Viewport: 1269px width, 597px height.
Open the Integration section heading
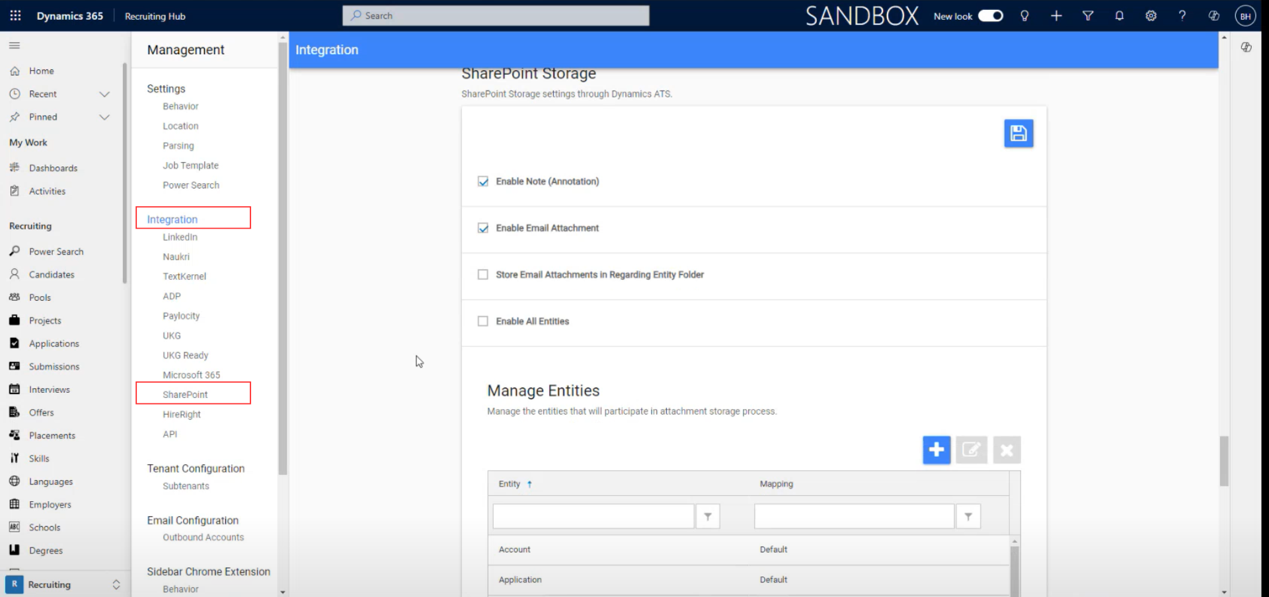[172, 219]
